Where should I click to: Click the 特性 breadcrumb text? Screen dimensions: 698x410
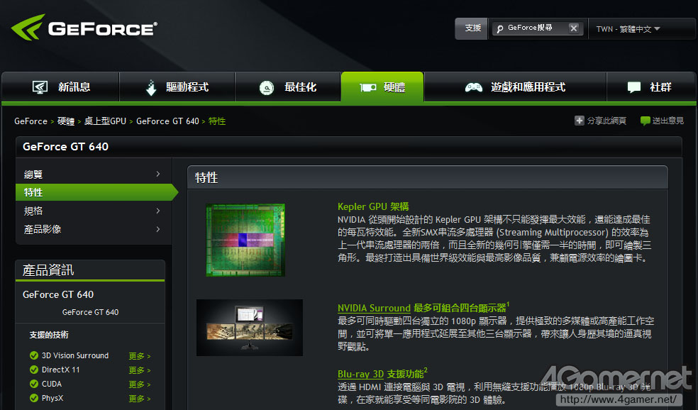[x=217, y=121]
